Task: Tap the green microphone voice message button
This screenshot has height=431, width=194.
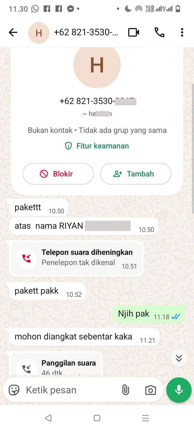Action: coord(179,390)
